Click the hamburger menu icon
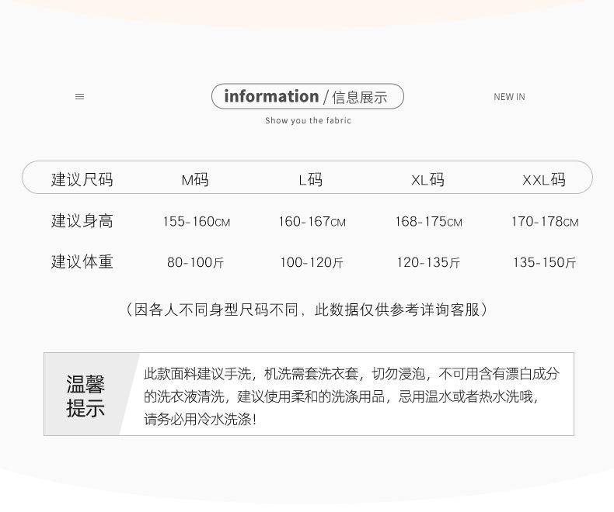The image size is (614, 512). [x=79, y=96]
